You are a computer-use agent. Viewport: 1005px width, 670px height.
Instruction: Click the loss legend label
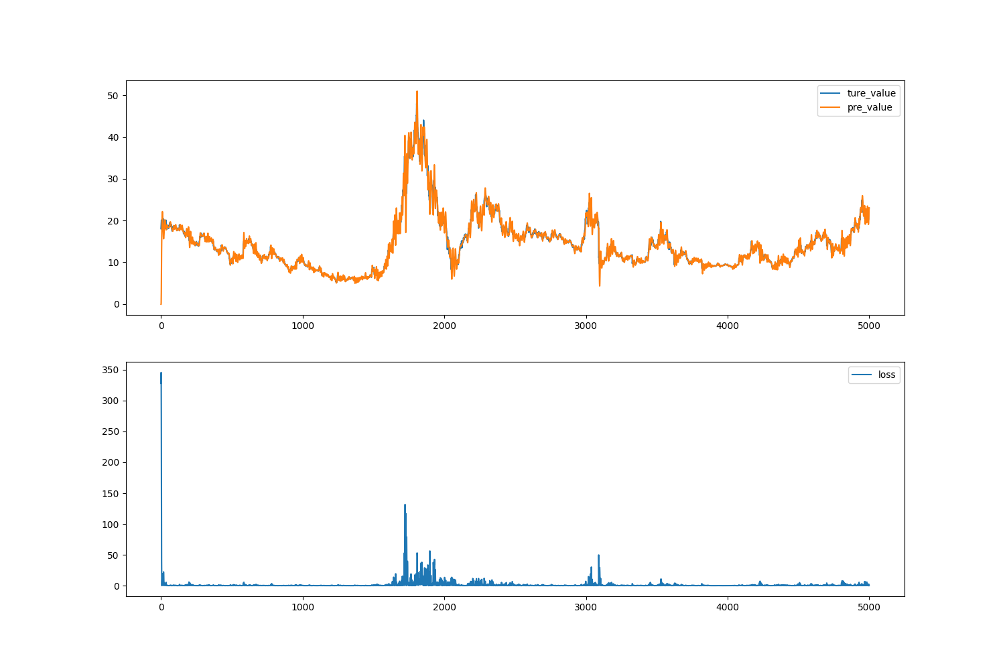click(886, 375)
